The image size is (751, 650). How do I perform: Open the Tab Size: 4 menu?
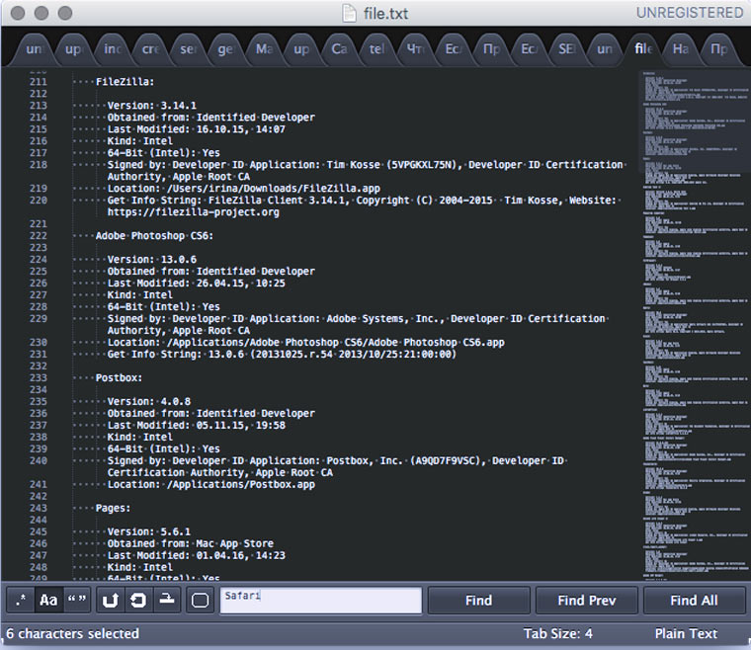point(558,634)
